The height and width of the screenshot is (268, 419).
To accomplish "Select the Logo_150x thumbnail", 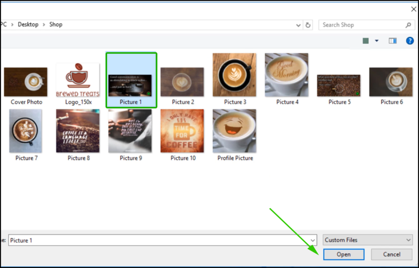I will tap(78, 80).
